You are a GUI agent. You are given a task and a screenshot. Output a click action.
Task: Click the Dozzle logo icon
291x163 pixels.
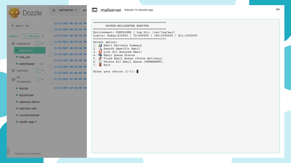[14, 13]
